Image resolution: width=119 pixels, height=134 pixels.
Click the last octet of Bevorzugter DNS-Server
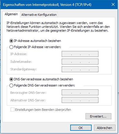[x=93, y=92]
